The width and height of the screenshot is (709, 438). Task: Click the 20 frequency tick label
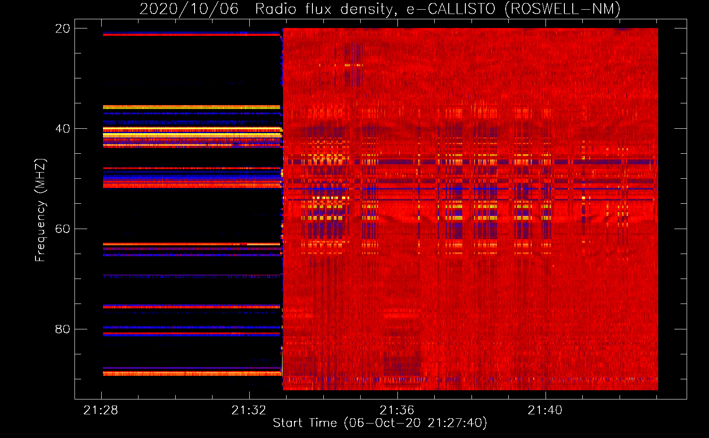coord(62,28)
